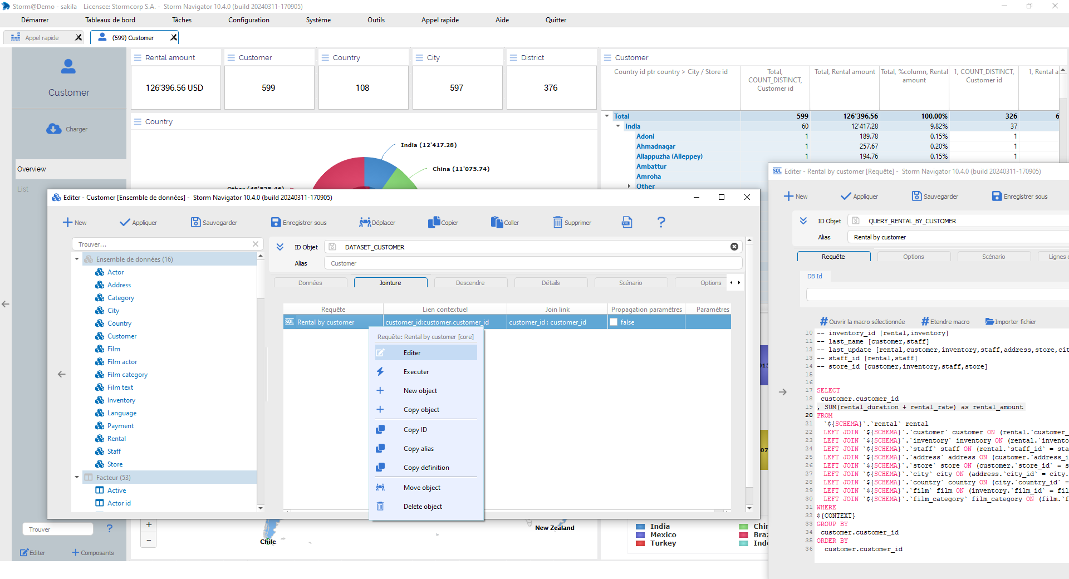Viewport: 1069px width, 579px height.
Task: Click the right arrow beside SQL code panel
Action: [782, 392]
